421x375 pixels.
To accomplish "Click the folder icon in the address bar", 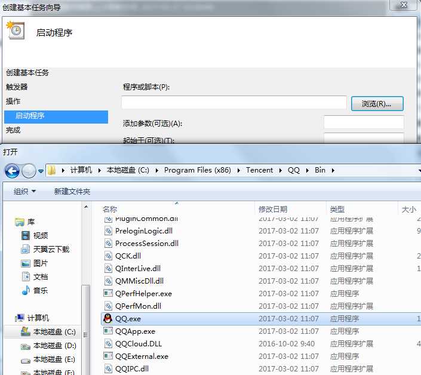I will (x=51, y=170).
